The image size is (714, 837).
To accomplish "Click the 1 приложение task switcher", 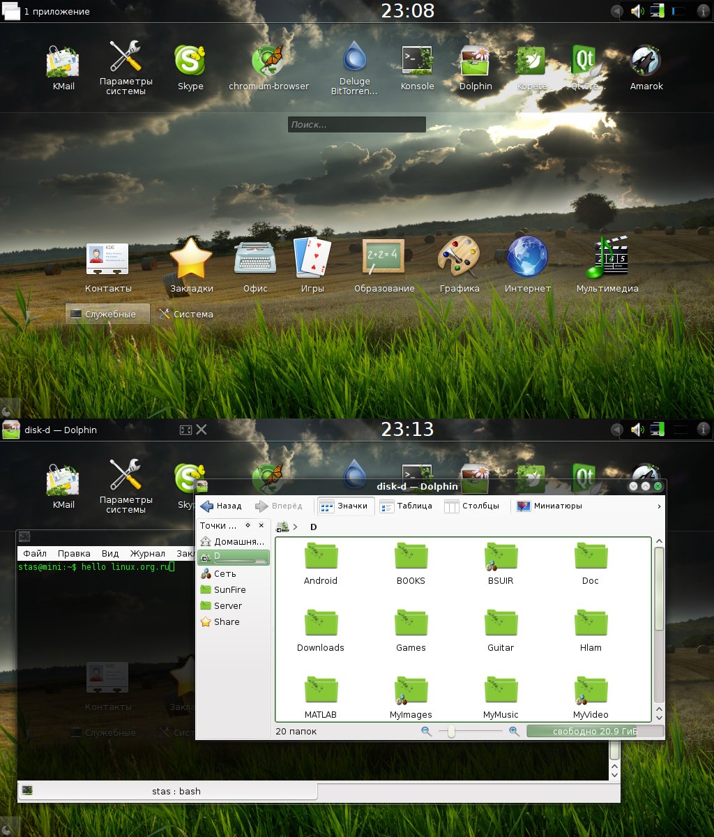I will pyautogui.click(x=47, y=11).
